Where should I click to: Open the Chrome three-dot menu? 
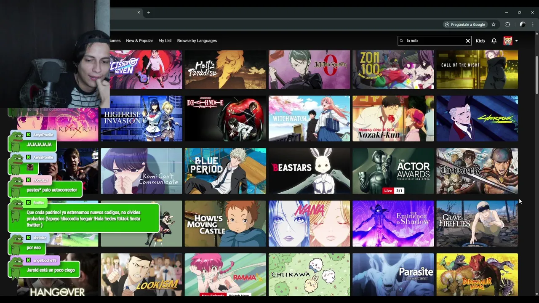533,24
